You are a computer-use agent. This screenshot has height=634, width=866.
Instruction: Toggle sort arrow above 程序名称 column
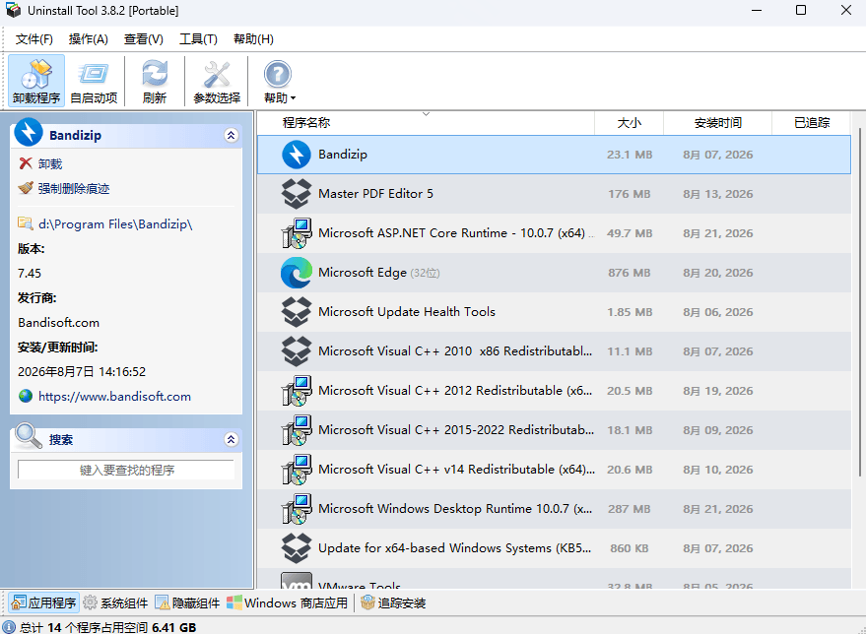point(426,114)
